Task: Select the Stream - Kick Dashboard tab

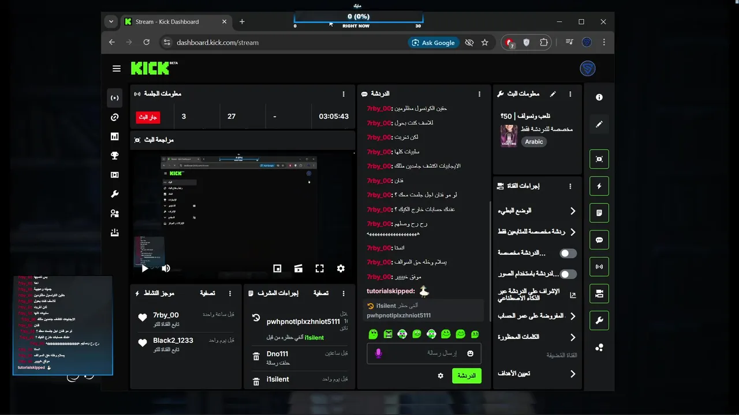Action: click(x=176, y=22)
